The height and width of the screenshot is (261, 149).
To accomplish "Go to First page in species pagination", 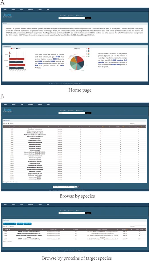I will point(54,187).
